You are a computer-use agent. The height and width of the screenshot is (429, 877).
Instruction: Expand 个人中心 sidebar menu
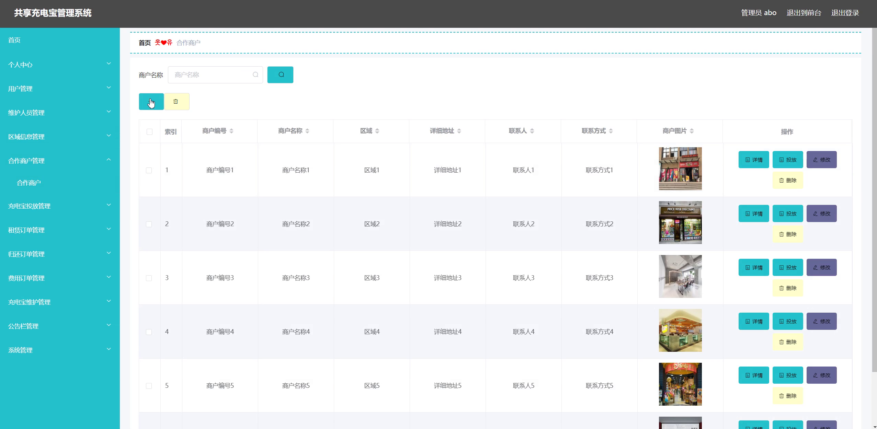tap(60, 65)
